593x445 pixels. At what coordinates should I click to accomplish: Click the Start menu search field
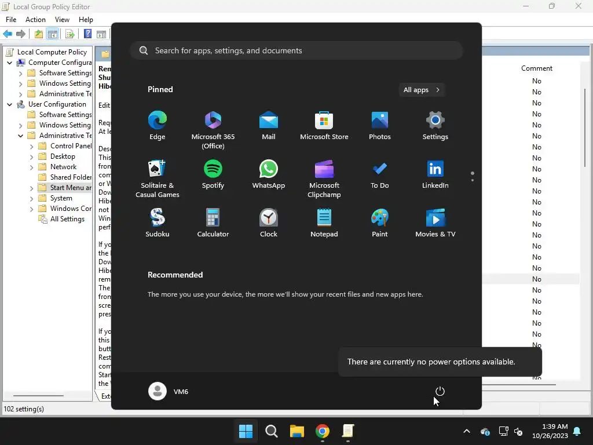point(297,51)
